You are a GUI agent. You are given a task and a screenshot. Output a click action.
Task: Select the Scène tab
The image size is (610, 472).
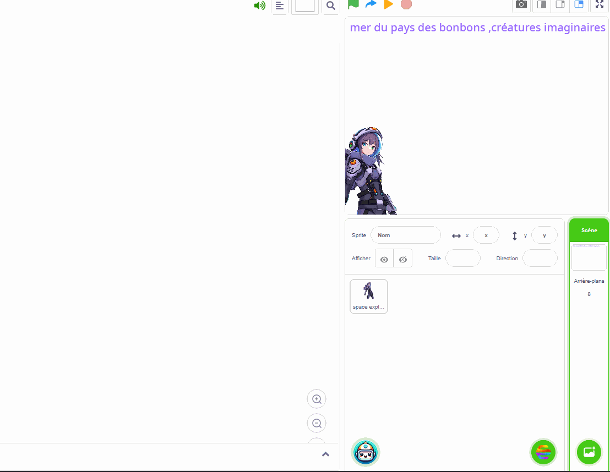tap(589, 230)
